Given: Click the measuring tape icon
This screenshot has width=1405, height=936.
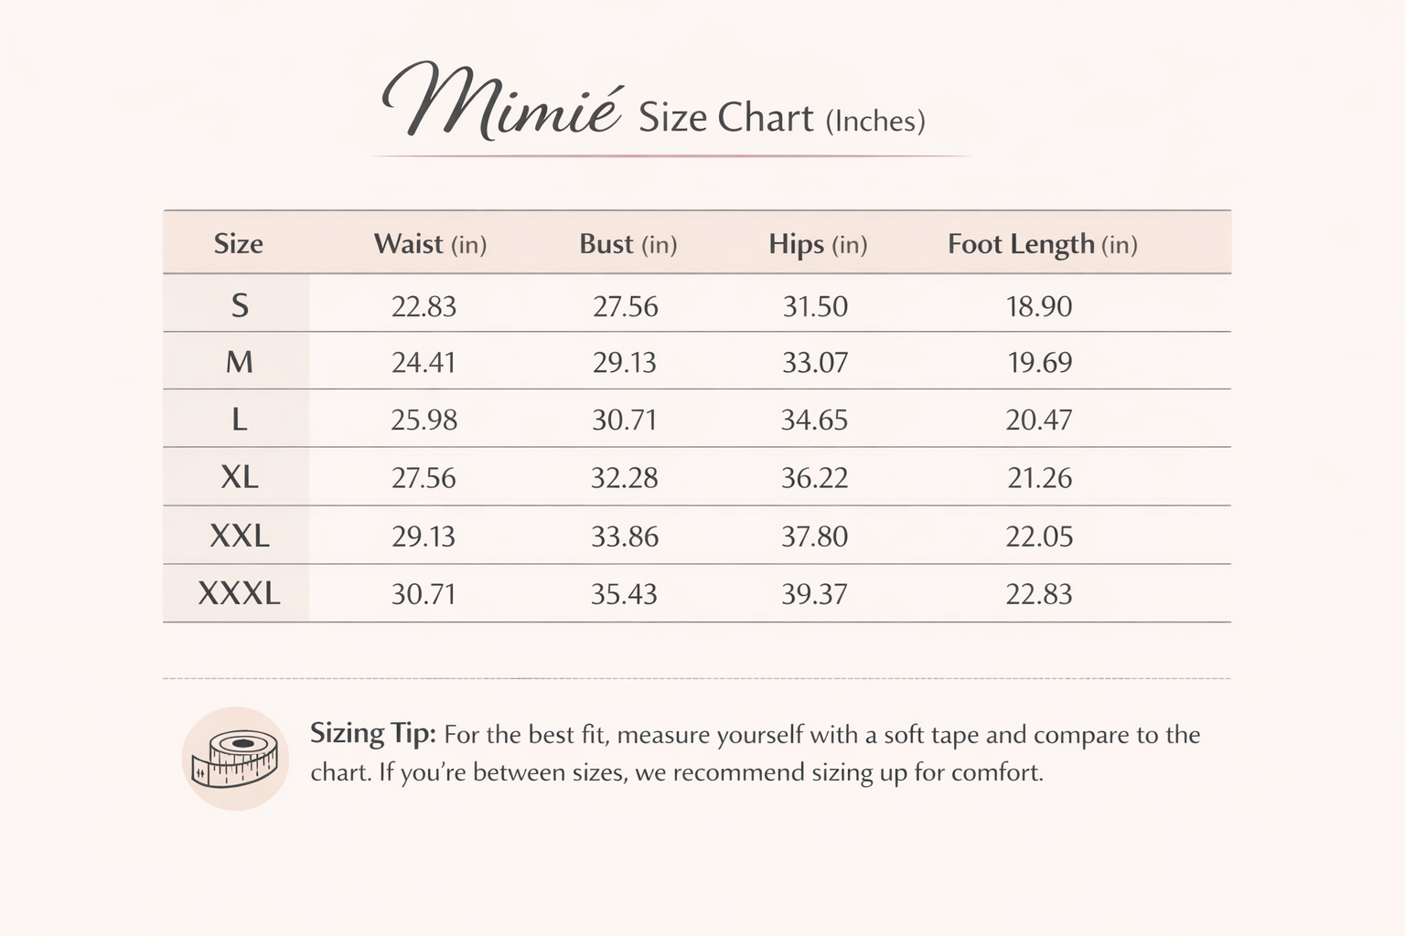Looking at the screenshot, I should [x=235, y=758].
